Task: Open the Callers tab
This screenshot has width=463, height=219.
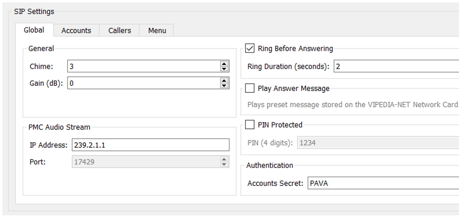Action: pyautogui.click(x=119, y=30)
